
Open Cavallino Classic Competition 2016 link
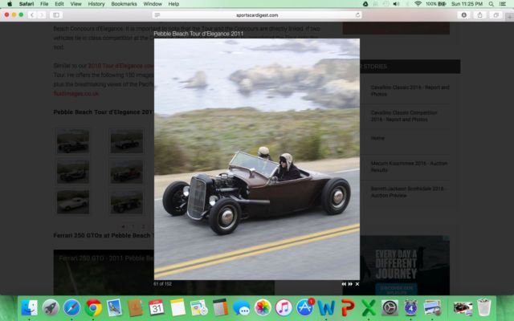pos(404,116)
